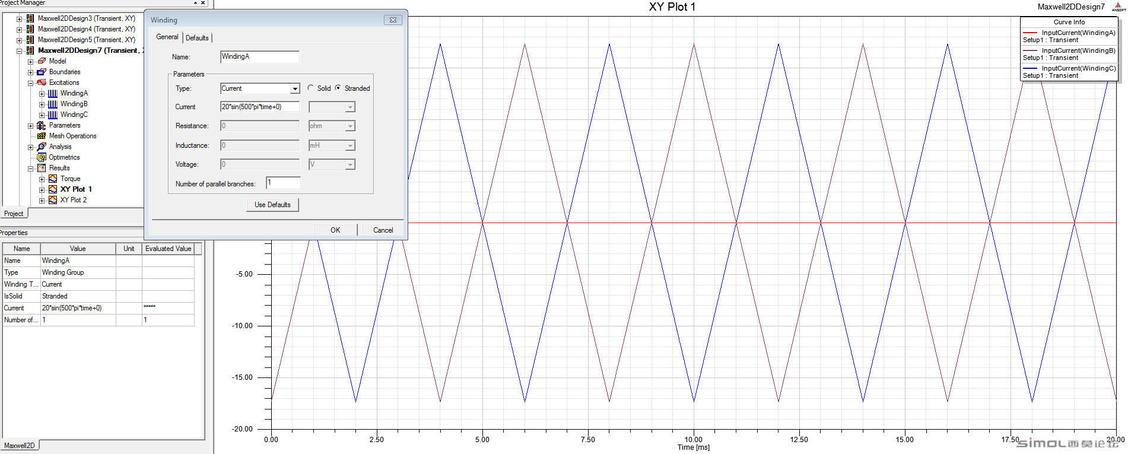
Task: Open the Resistance ohm unit dropdown
Action: [350, 126]
